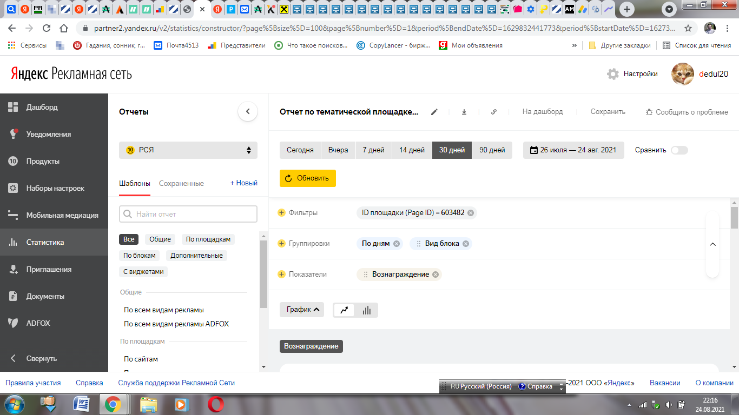The image size is (739, 415).
Task: Collapse the Отчеты panel with the chevron
Action: (x=248, y=112)
